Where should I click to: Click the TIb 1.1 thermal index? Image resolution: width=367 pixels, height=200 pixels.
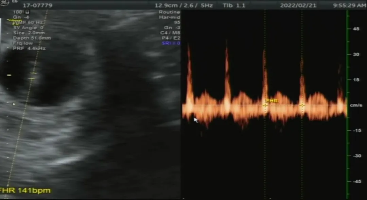click(x=234, y=5)
